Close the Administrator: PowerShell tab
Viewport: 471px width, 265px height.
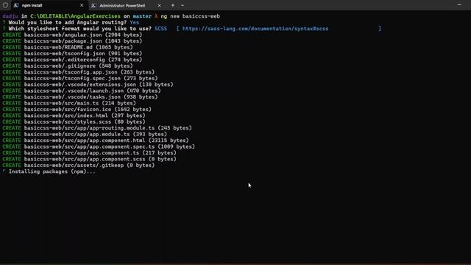click(159, 5)
